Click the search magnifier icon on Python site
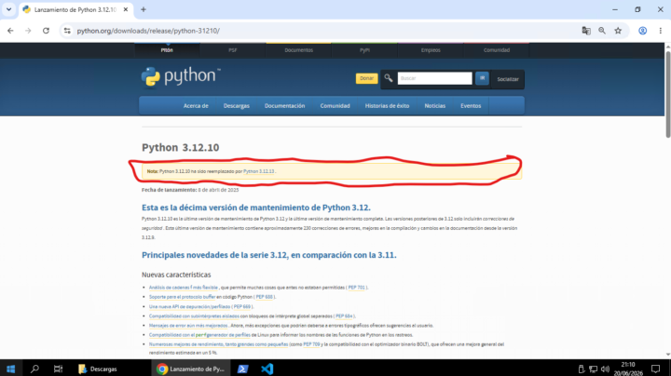Screen dimensions: 671x376 [x=388, y=78]
